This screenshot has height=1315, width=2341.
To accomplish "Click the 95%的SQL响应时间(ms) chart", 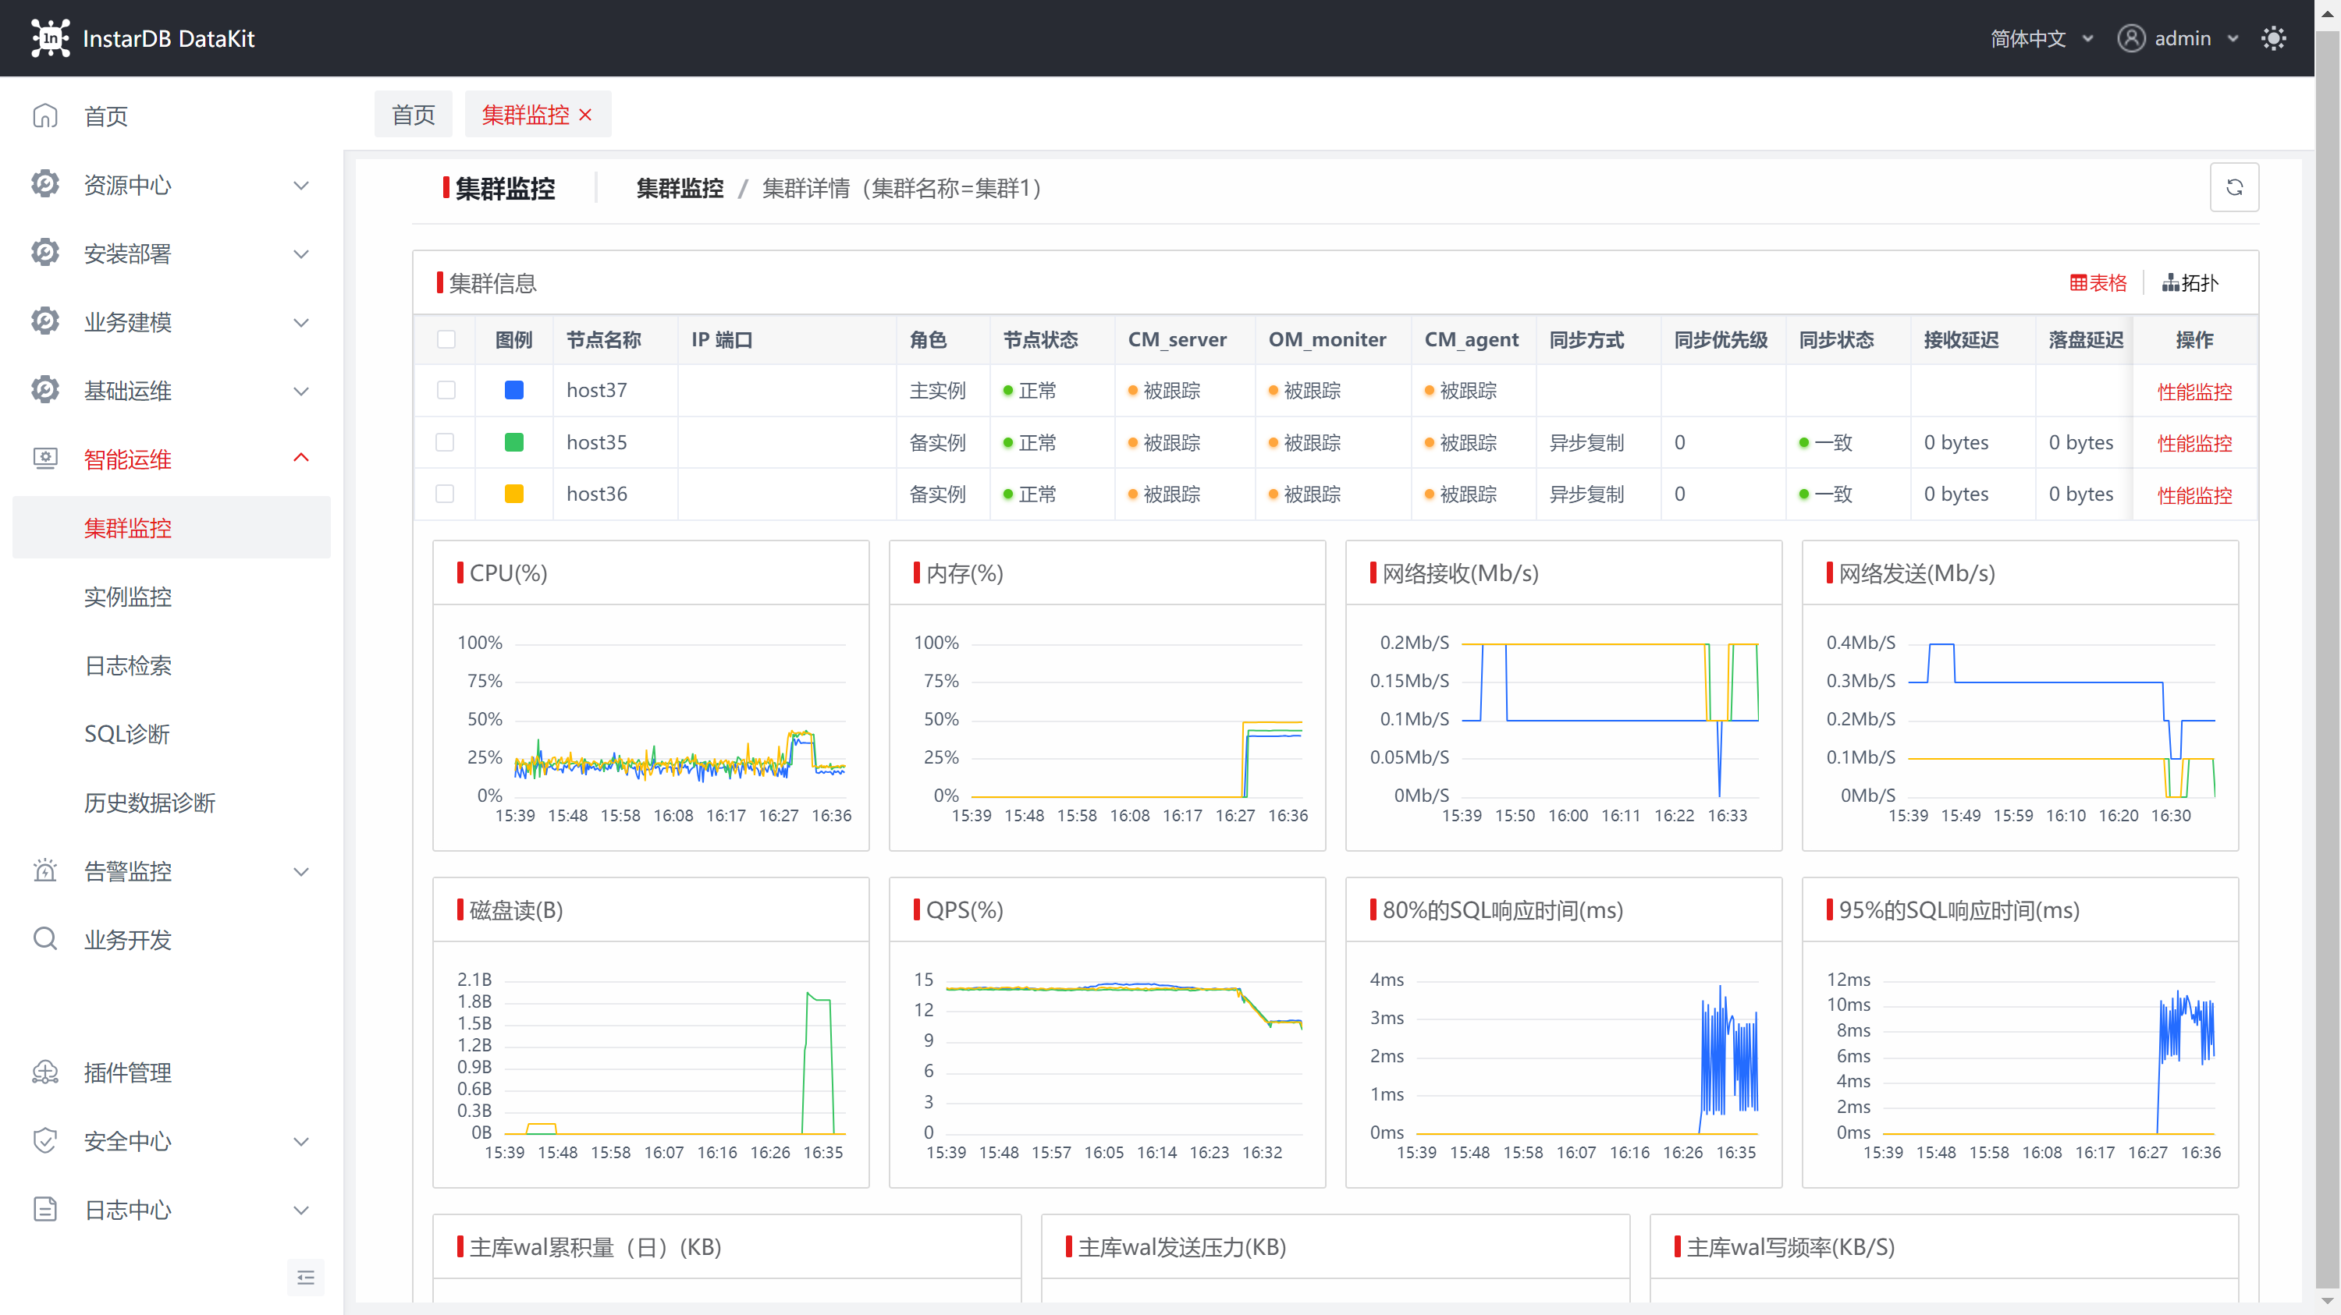I will point(2020,1033).
